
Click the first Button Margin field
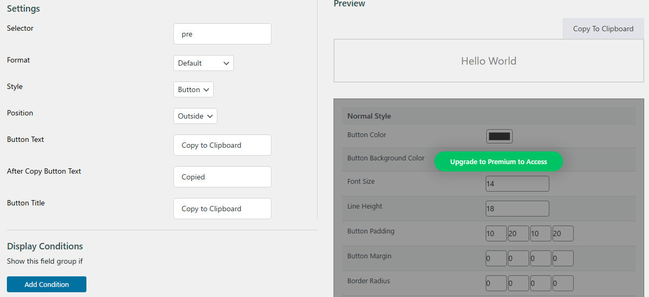click(496, 258)
